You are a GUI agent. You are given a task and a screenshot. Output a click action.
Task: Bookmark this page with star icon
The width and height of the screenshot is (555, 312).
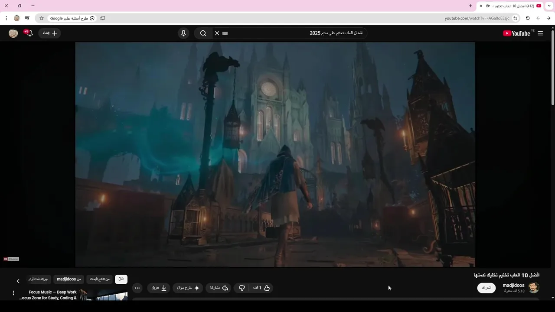tap(42, 18)
